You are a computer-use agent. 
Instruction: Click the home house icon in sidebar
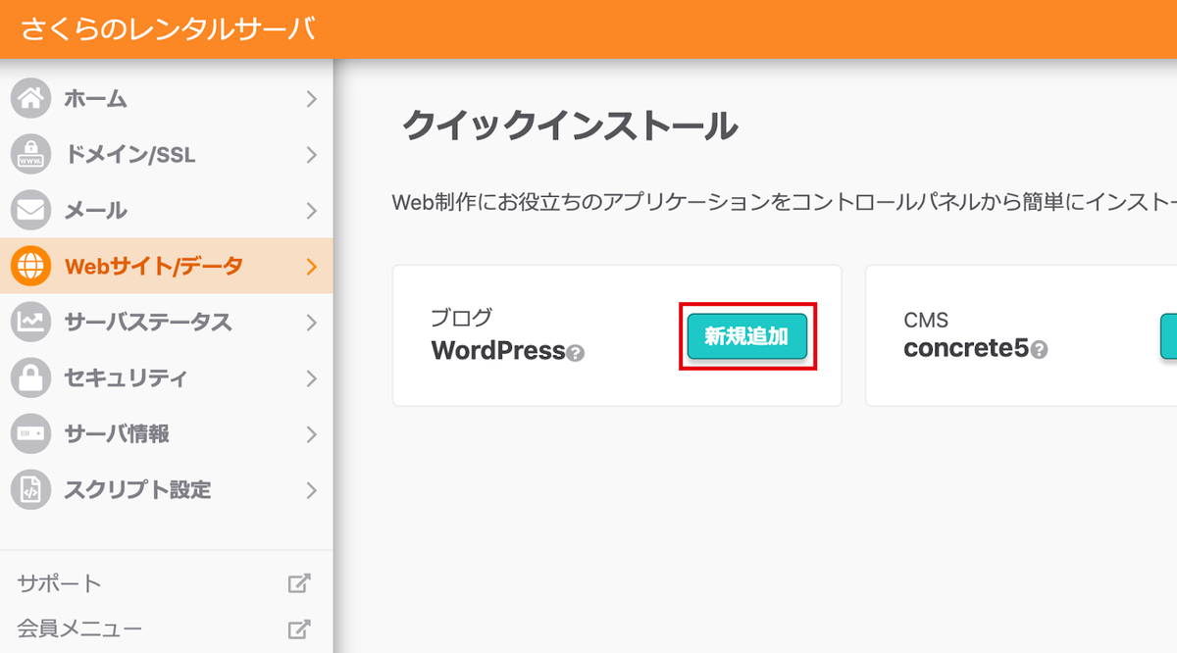click(x=30, y=98)
